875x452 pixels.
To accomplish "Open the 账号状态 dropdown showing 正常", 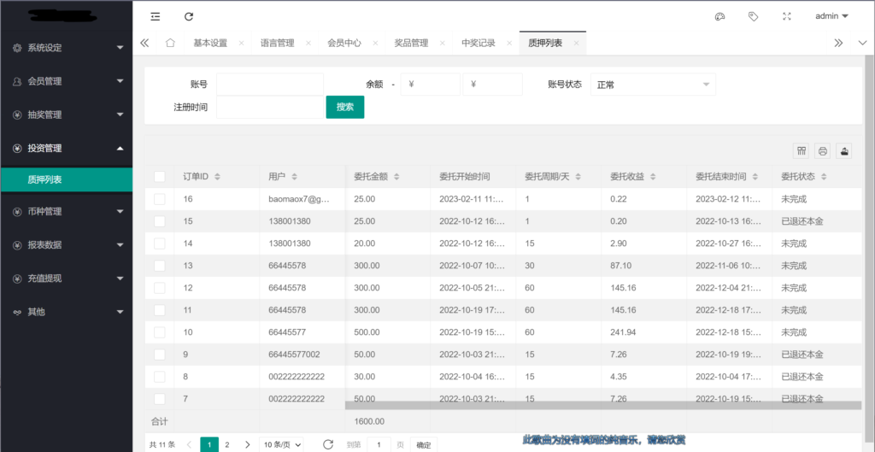I will pos(653,85).
